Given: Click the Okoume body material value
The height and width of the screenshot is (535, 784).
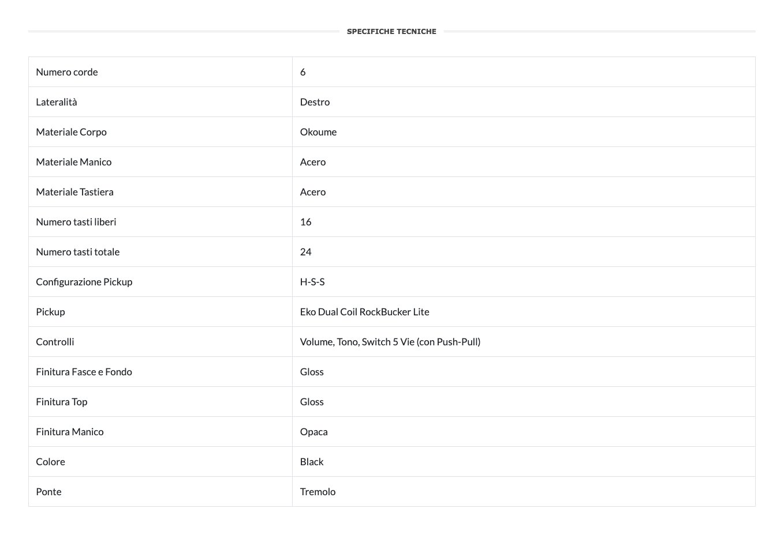Looking at the screenshot, I should click(318, 132).
